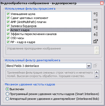Select Аппаратный режим (Interleaved Bob) radio
The width and height of the screenshot is (105, 106).
coord(7,99)
